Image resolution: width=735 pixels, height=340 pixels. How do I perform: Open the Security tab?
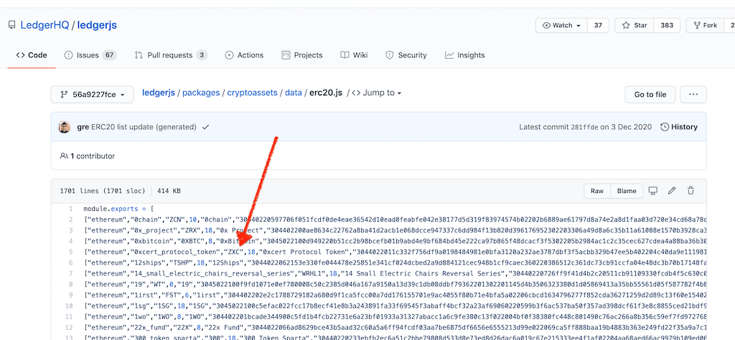(x=406, y=55)
